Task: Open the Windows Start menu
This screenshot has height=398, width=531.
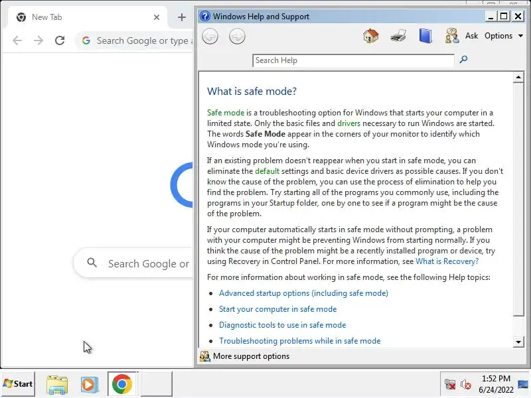Action: [19, 384]
